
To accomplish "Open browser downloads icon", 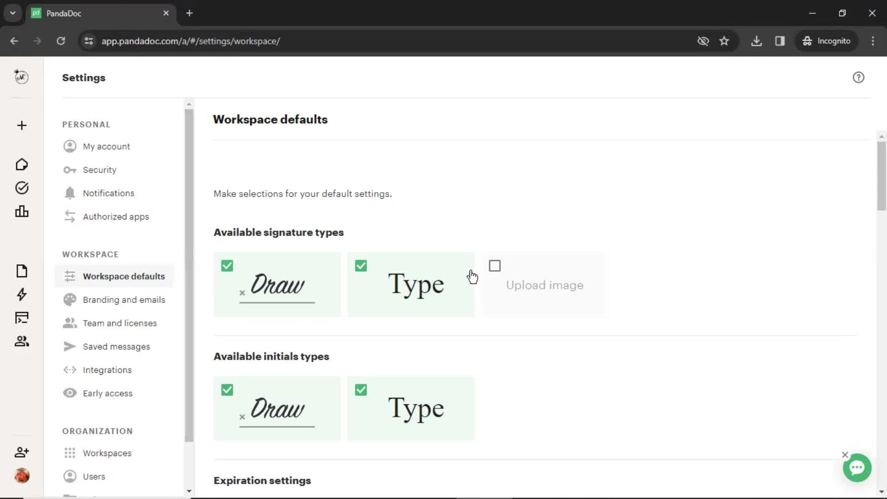I will pyautogui.click(x=756, y=41).
